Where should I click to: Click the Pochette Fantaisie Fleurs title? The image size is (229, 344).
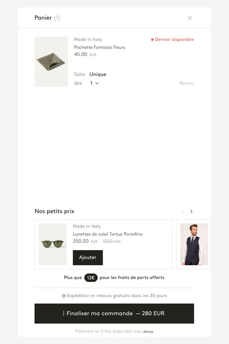click(x=99, y=47)
